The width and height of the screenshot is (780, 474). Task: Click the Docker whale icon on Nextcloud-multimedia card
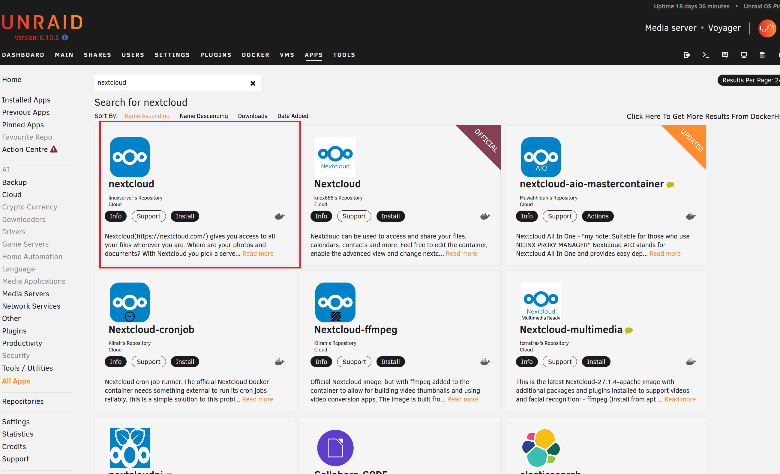point(690,362)
